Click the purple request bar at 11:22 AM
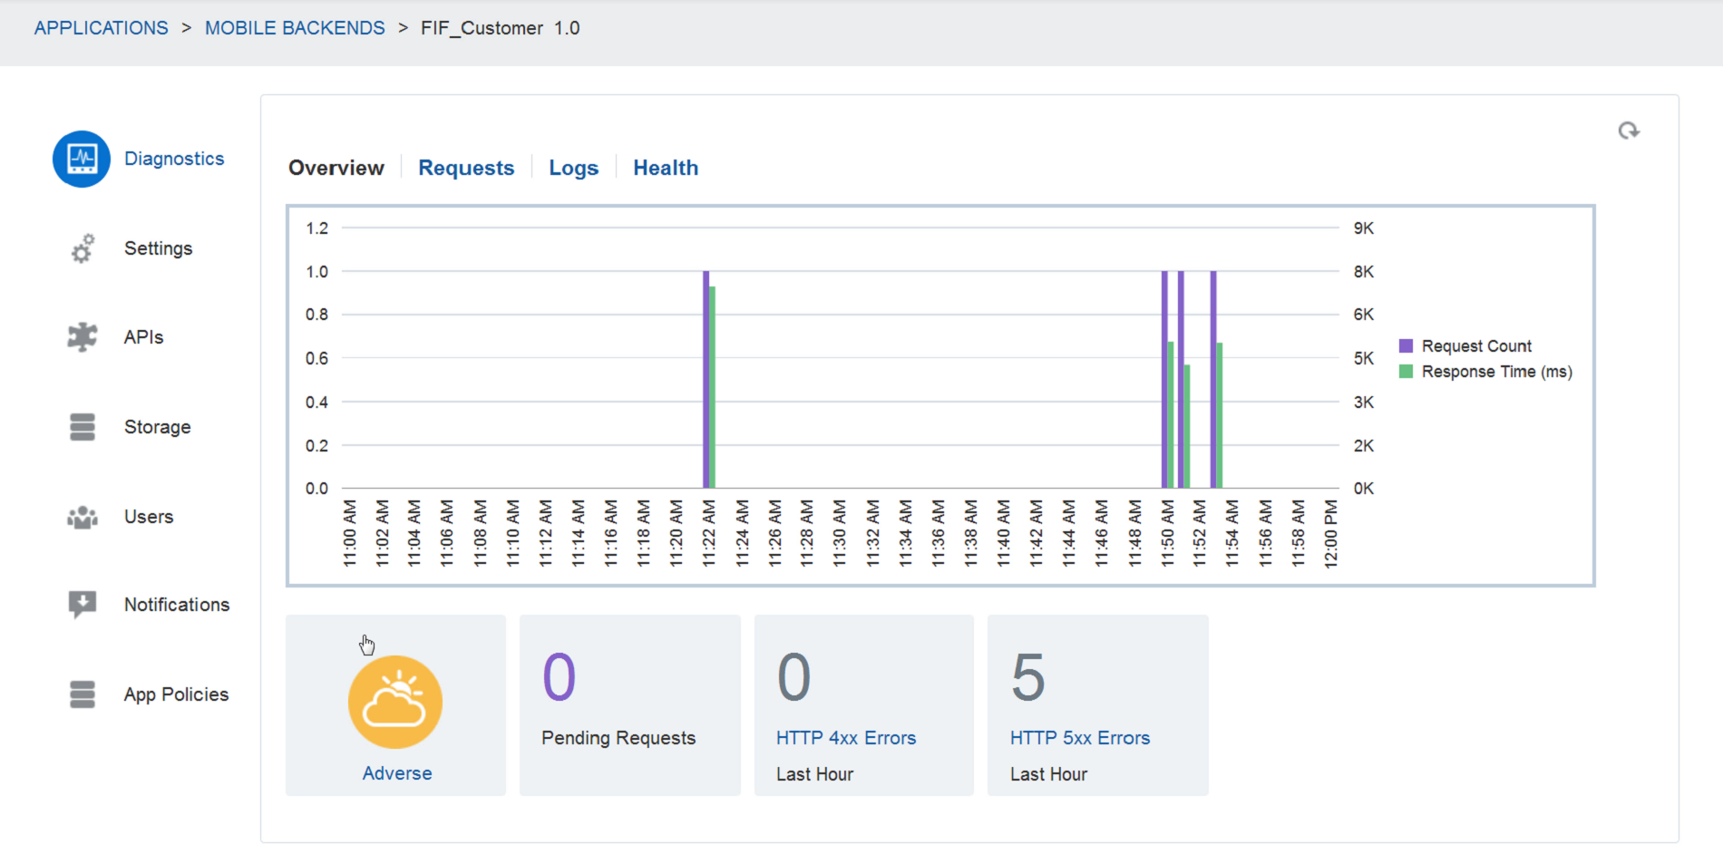Screen dimensions: 1723x864 pyautogui.click(x=706, y=381)
